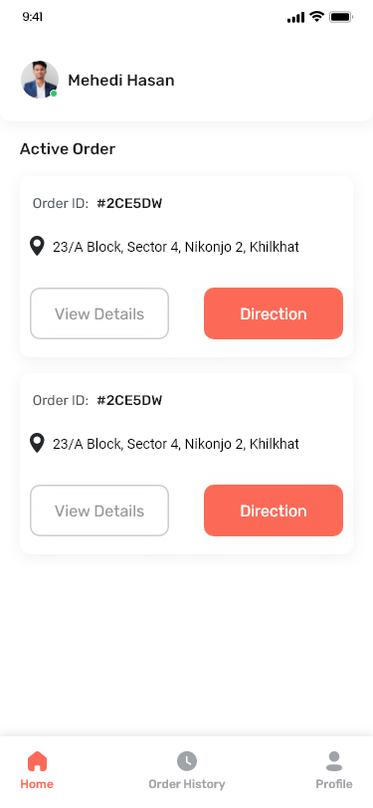
Task: Select the Home tab label
Action: click(x=37, y=784)
